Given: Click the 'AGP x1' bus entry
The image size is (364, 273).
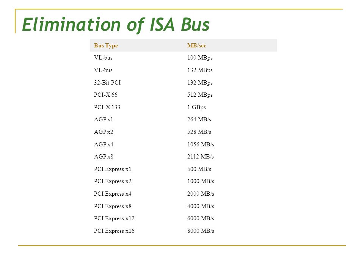Looking at the screenshot, I should 104,119.
